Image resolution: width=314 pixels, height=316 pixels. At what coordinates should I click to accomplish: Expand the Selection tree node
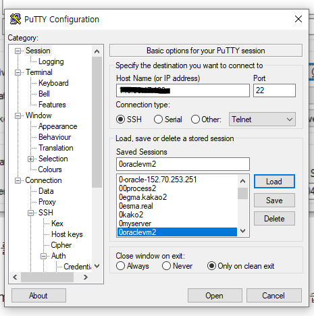click(x=31, y=159)
